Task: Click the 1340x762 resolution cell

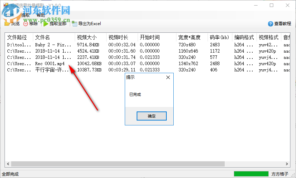Action: tap(188, 64)
